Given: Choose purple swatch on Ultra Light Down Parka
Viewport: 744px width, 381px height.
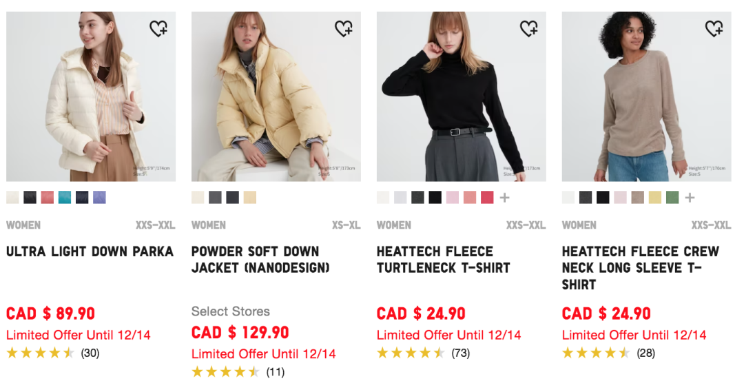Looking at the screenshot, I should coord(100,198).
